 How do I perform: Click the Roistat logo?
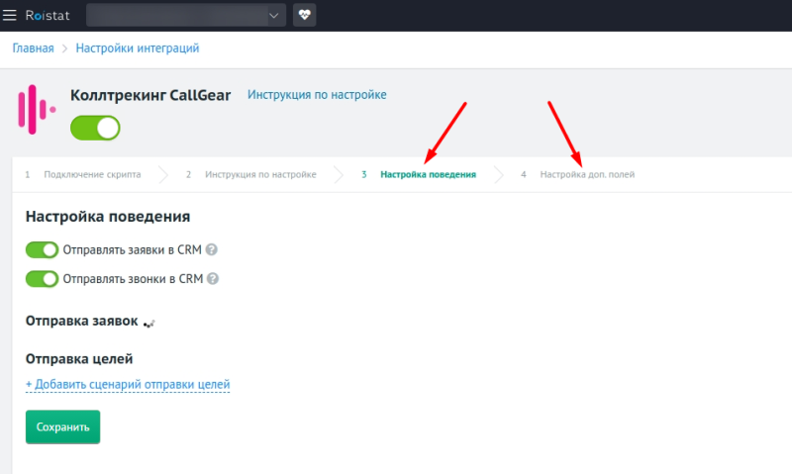pos(47,16)
